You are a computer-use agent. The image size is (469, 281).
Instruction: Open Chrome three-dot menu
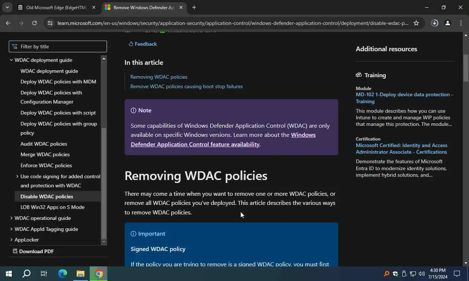pyautogui.click(x=461, y=23)
